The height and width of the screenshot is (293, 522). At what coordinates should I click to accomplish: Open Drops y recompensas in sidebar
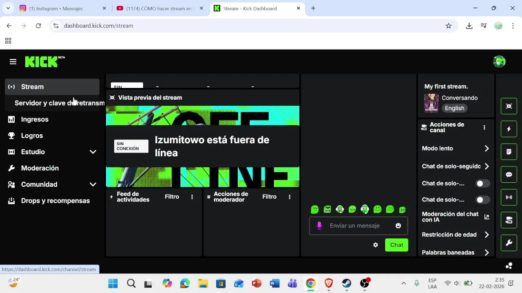[52, 201]
